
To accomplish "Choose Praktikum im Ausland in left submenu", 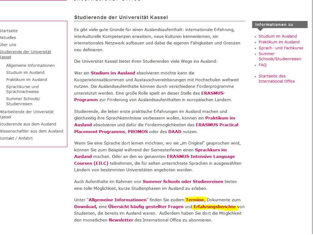I will (x=27, y=80).
